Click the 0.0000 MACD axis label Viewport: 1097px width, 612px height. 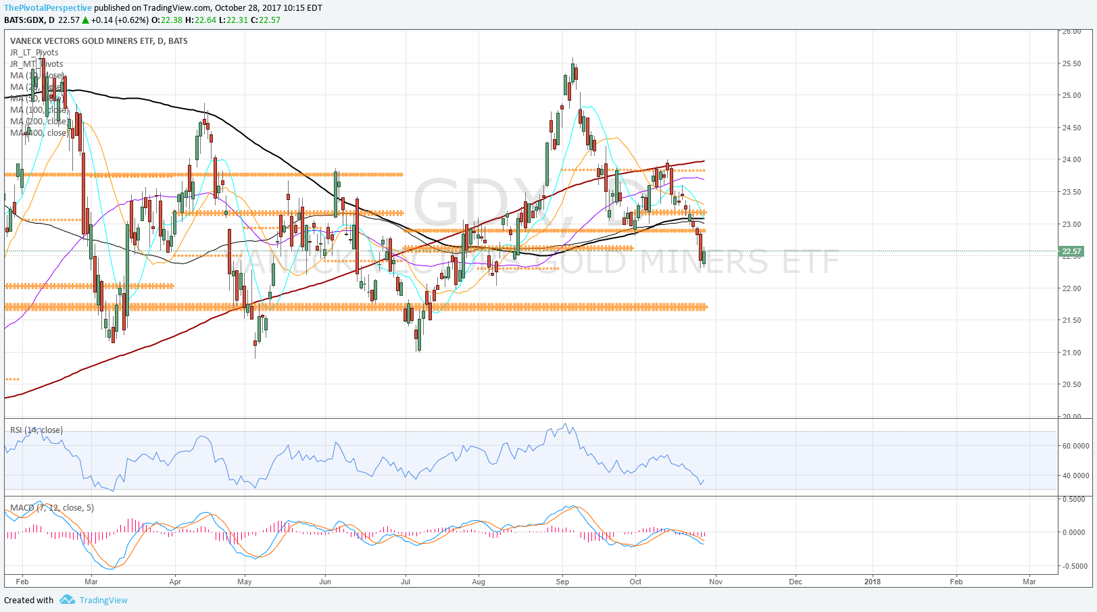tap(1073, 532)
